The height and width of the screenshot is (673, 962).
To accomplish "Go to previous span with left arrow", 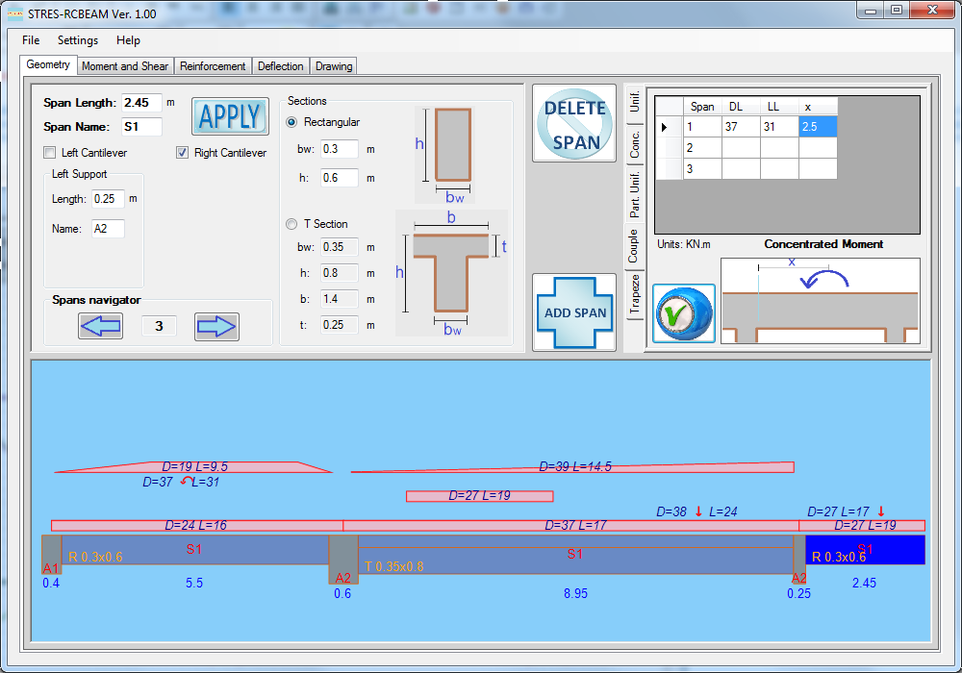I will [101, 326].
